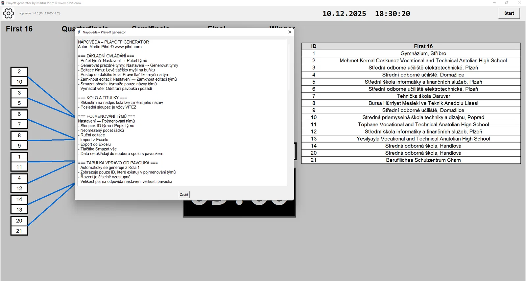Click the Handlová school name in ID 20 row
This screenshot has width=526, height=281.
pos(423,153)
